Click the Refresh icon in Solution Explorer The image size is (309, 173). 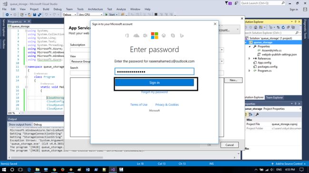pyautogui.click(x=283, y=27)
